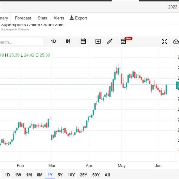
Task: Open the 1D interval dropdown in toolbar
Action: click(53, 41)
